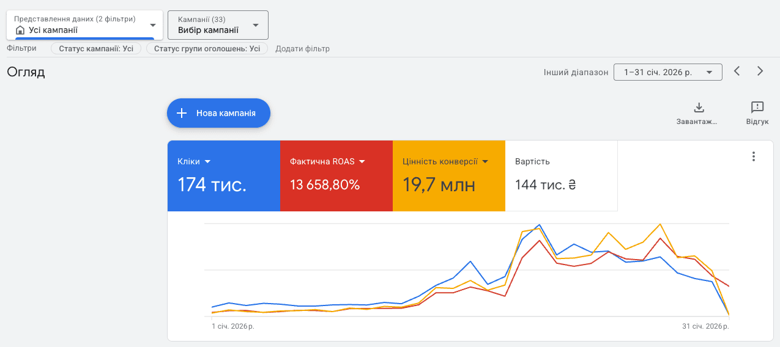Click the download Завантаж... icon

[x=699, y=108]
